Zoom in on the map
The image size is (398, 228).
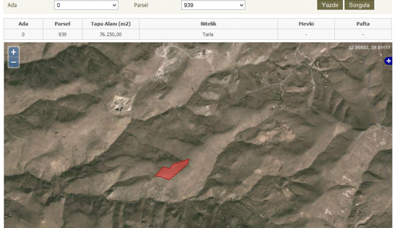(13, 52)
